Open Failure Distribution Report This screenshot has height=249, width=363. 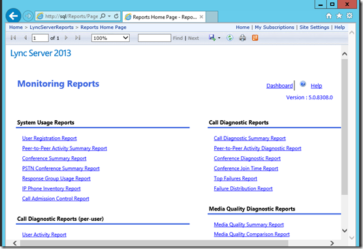coord(243,188)
